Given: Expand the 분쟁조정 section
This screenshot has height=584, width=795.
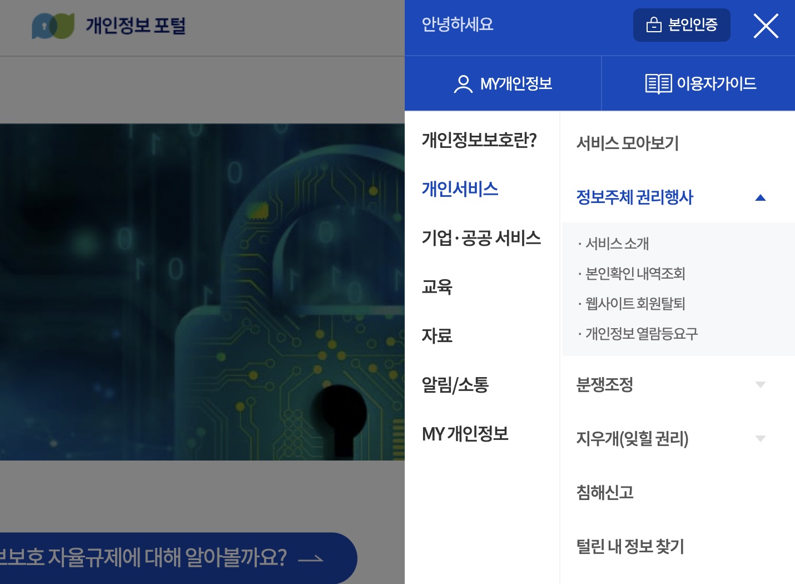Looking at the screenshot, I should point(761,384).
